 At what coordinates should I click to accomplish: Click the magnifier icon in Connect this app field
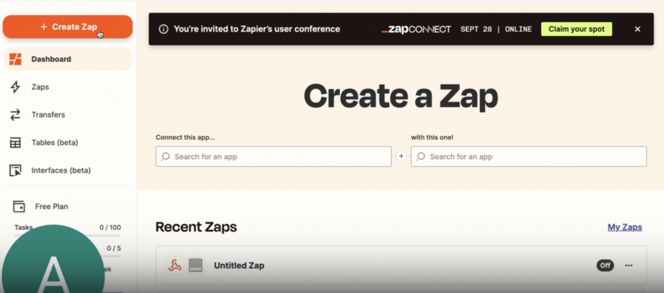(165, 157)
